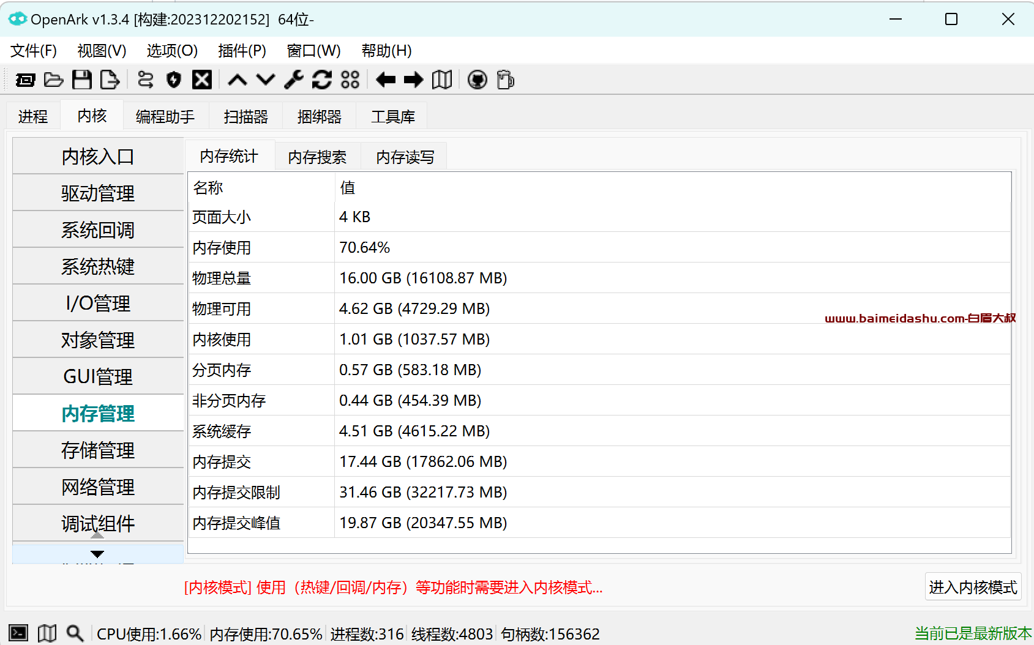Select the 系统缓存 row name
This screenshot has width=1034, height=645.
(x=222, y=431)
